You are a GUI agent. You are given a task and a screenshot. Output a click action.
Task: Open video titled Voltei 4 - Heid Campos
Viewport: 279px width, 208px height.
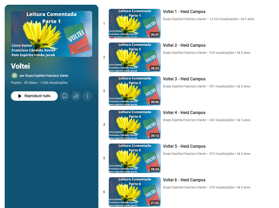[184, 112]
